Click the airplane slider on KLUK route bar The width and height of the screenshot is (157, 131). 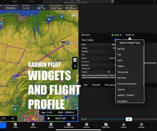pyautogui.click(x=129, y=119)
